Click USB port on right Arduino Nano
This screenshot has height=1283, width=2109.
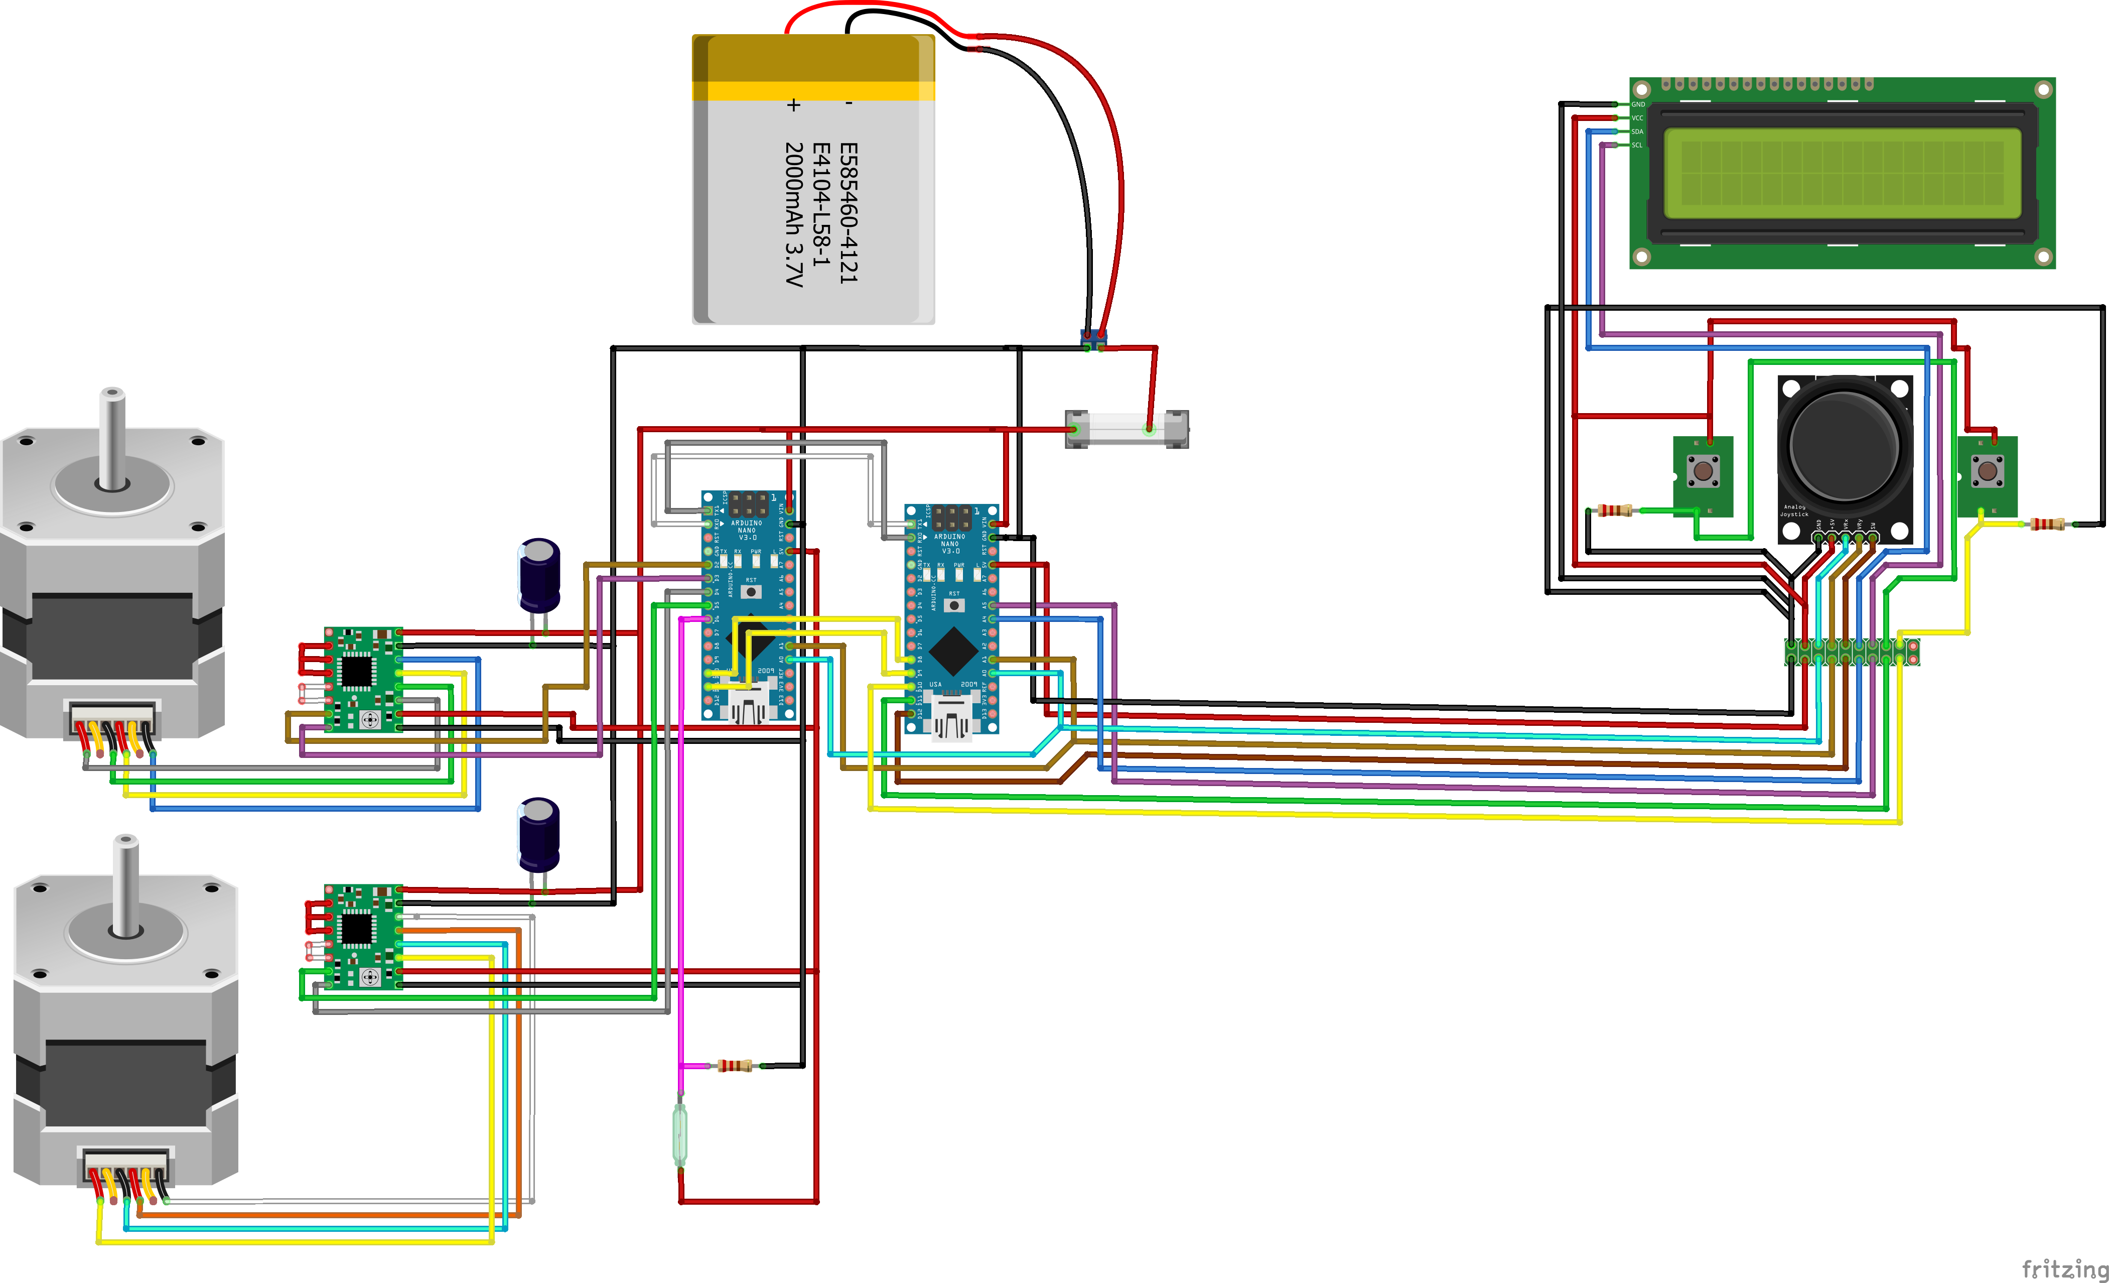point(951,718)
